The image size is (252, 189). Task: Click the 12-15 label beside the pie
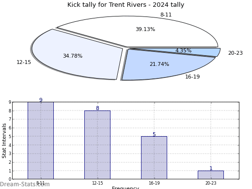pyautogui.click(x=24, y=62)
